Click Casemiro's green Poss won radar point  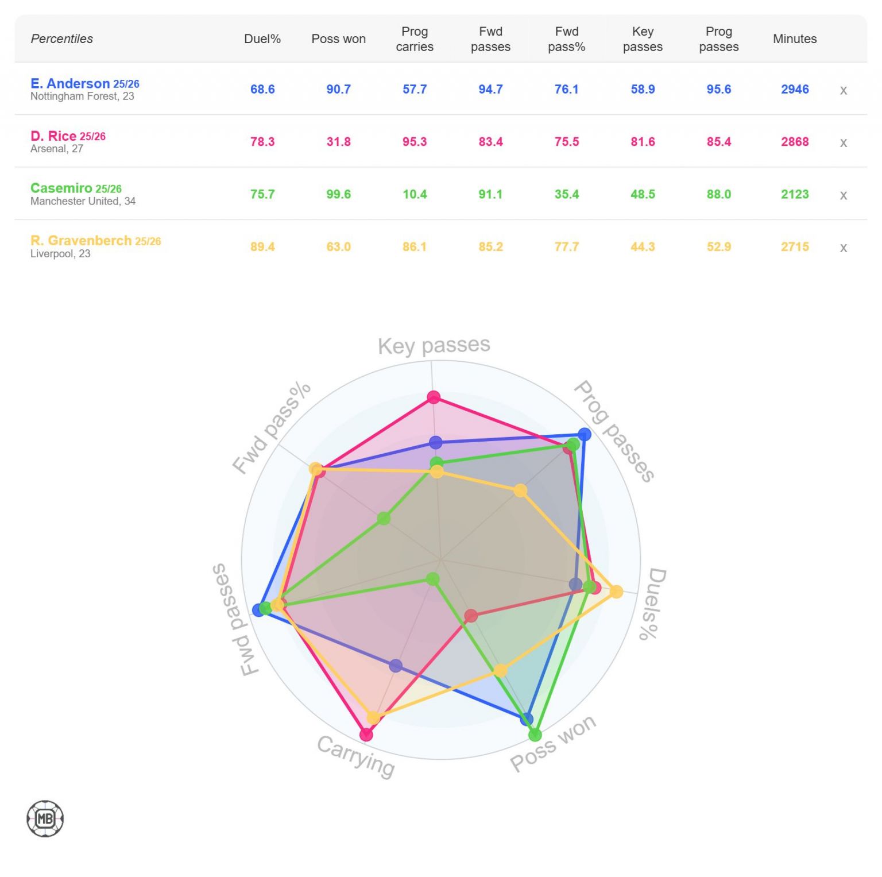click(535, 735)
